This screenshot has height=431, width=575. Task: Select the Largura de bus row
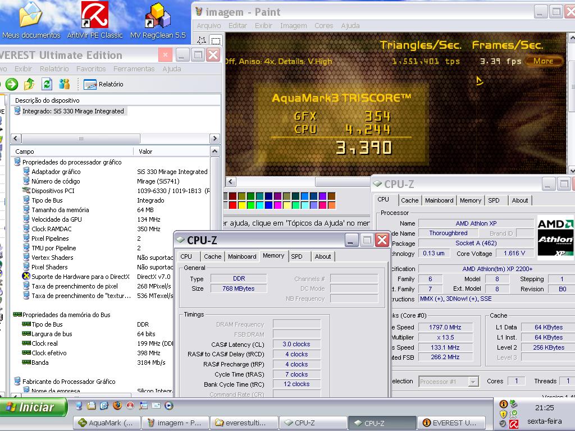tap(97, 334)
